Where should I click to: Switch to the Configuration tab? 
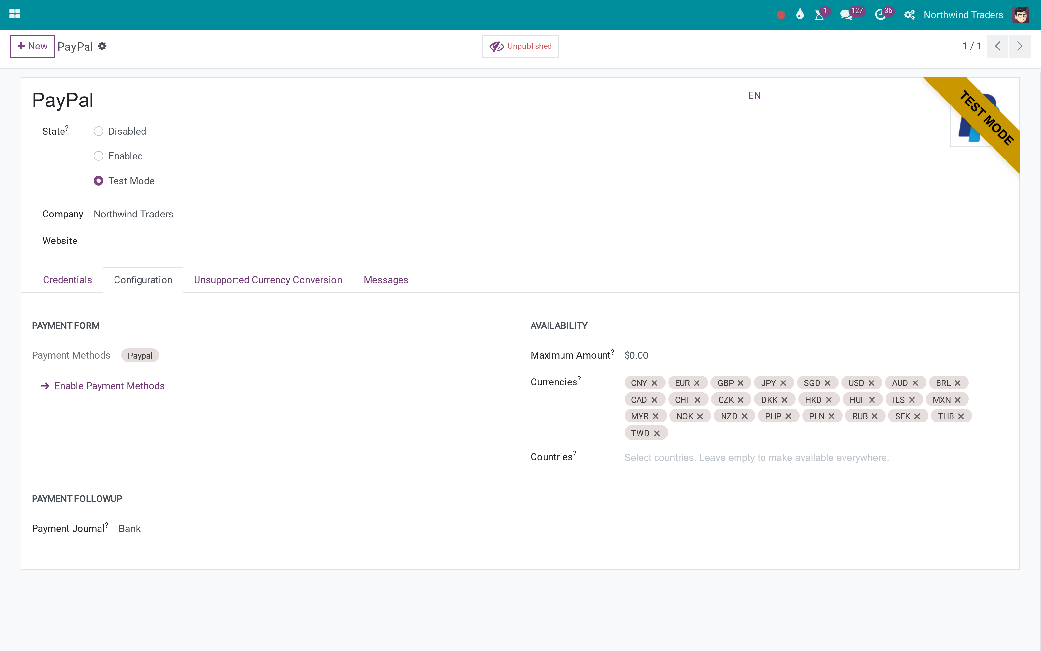tap(143, 280)
